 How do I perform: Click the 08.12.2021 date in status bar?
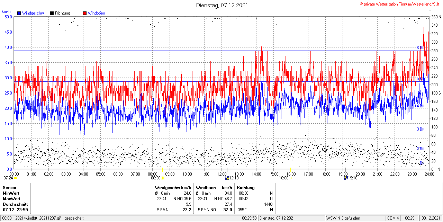pyautogui.click(x=430, y=218)
